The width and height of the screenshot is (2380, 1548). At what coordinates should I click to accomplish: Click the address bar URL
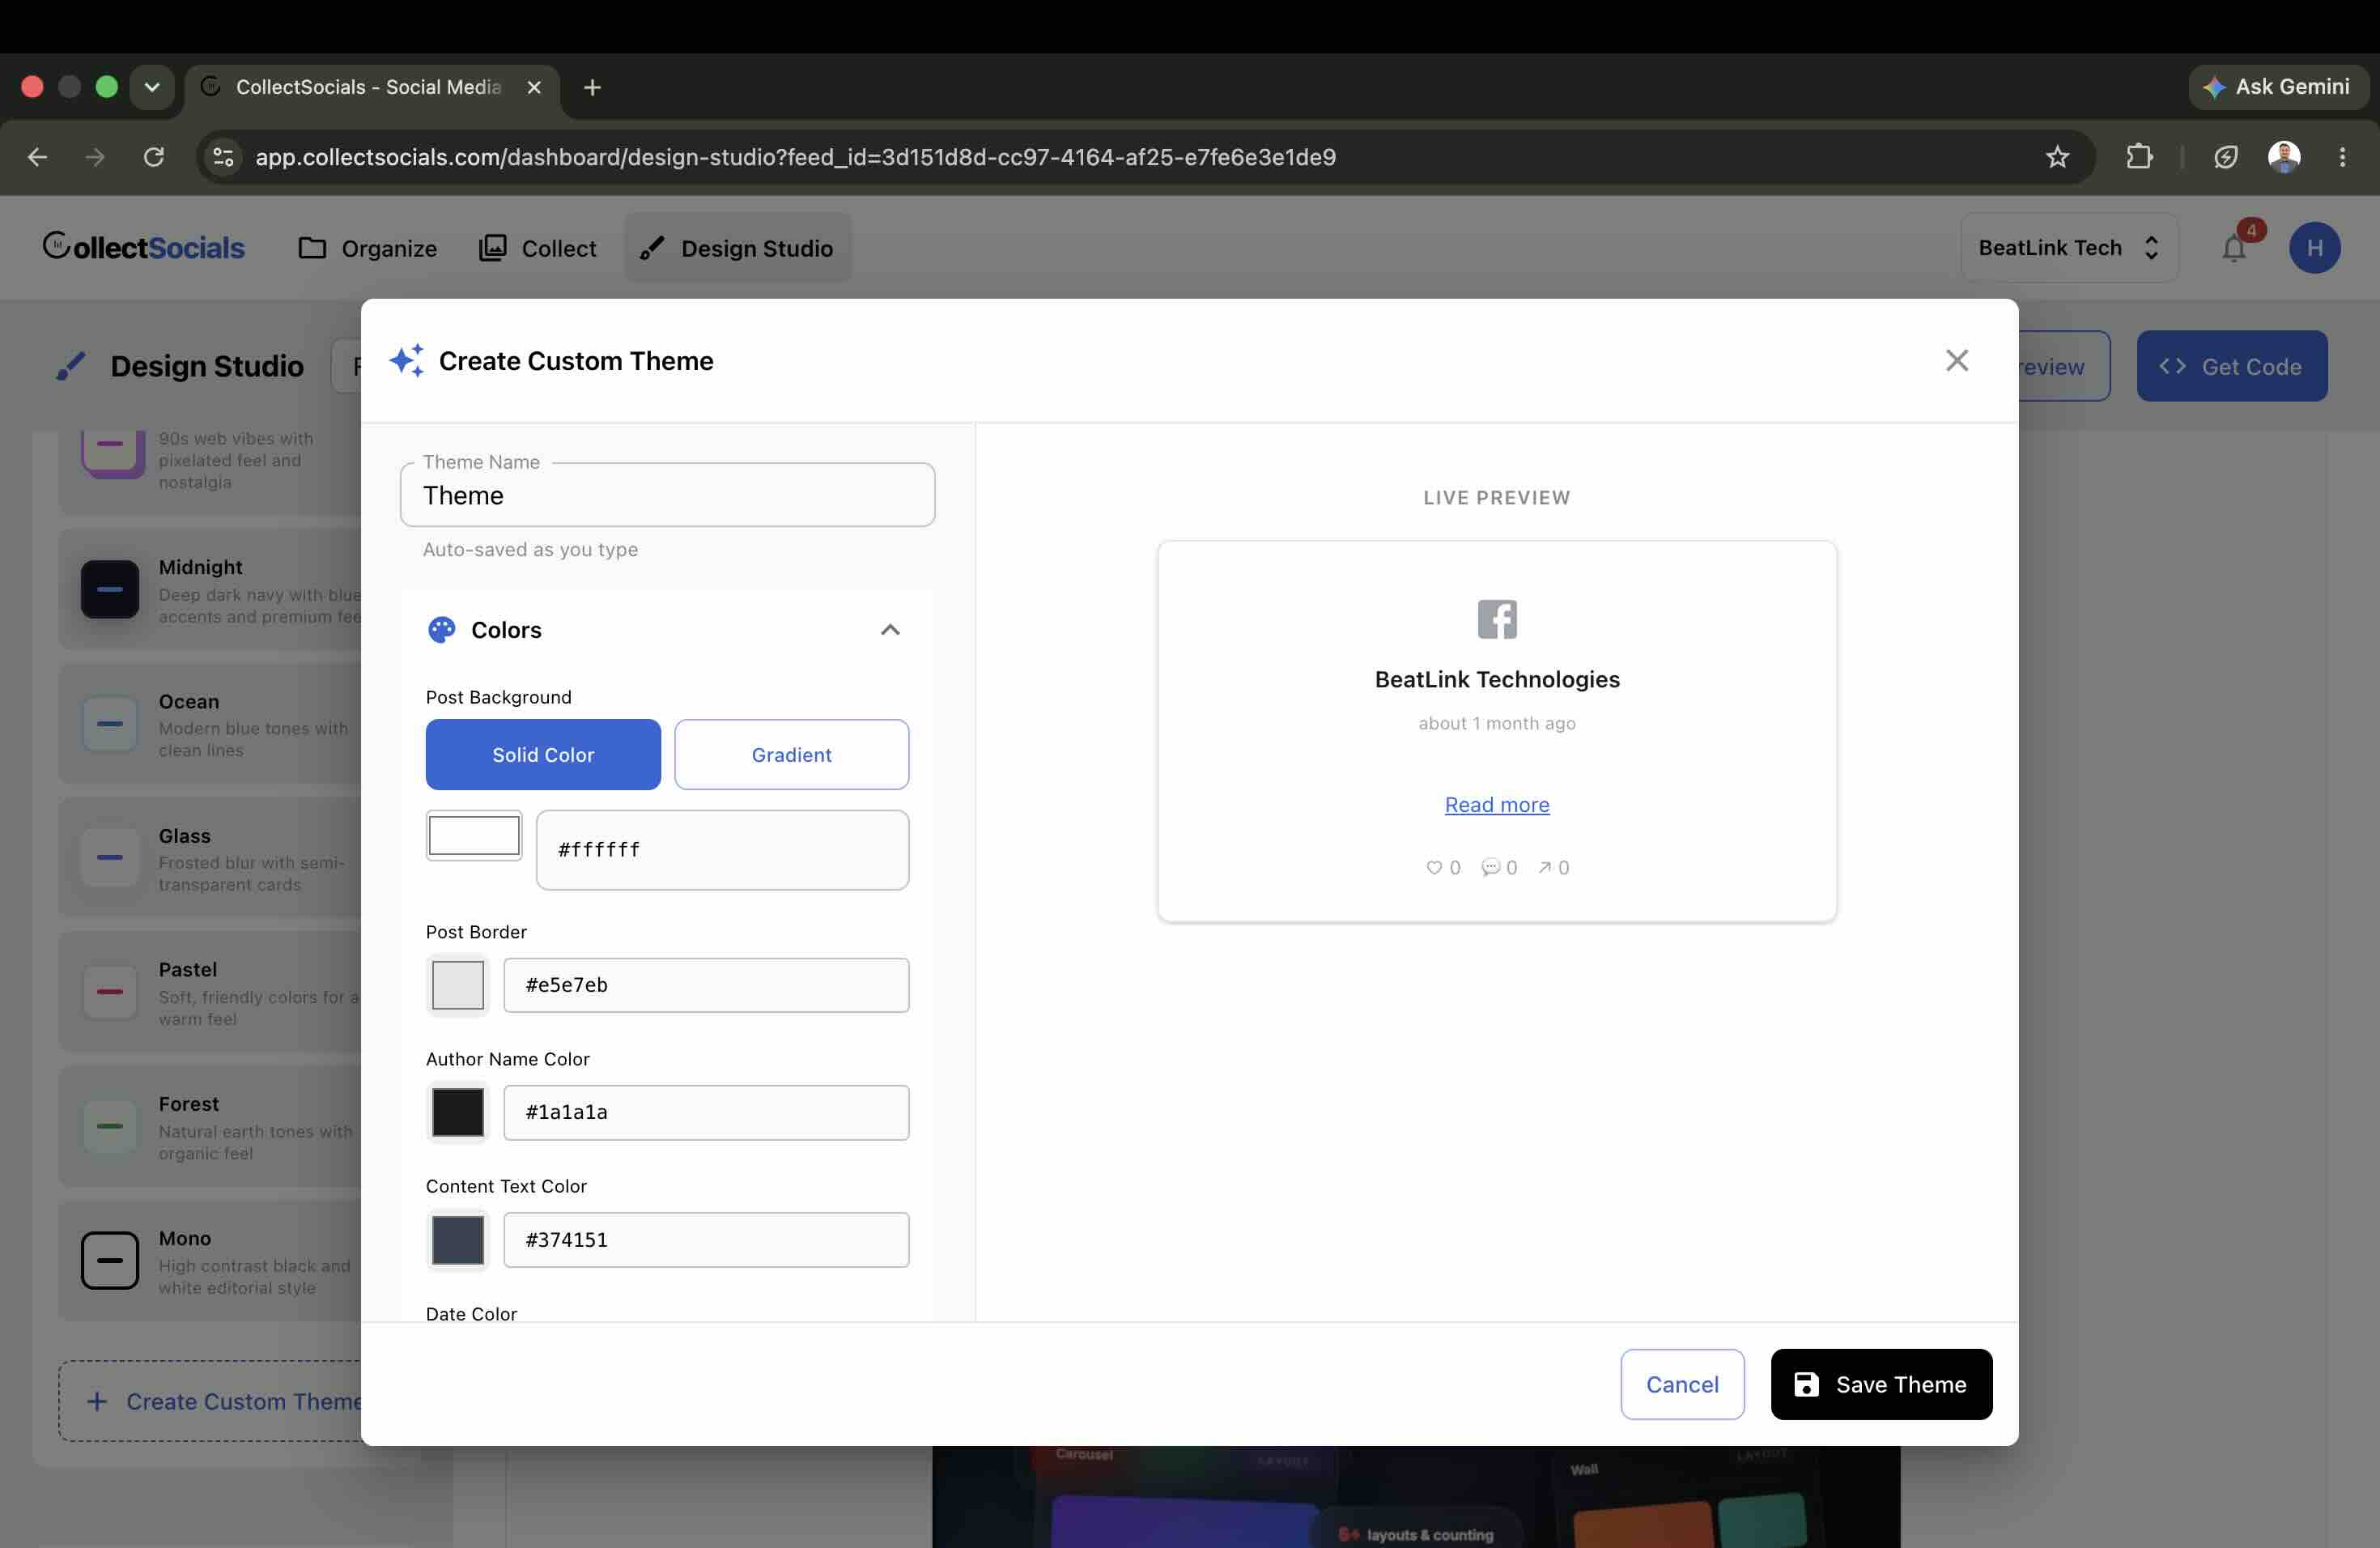pyautogui.click(x=795, y=157)
